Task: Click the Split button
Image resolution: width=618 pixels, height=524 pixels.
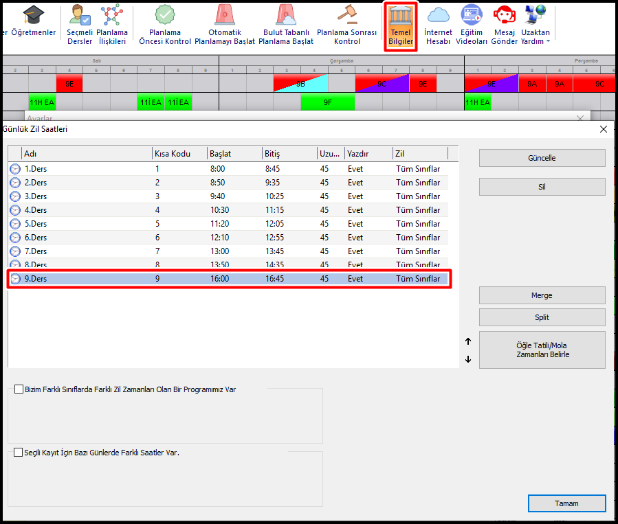Action: click(542, 317)
